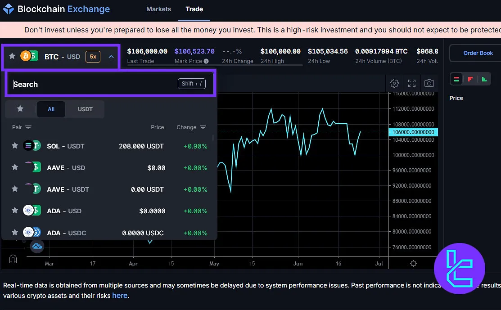The height and width of the screenshot is (310, 501).
Task: Star the AAVE - USD pair
Action: coord(15,167)
